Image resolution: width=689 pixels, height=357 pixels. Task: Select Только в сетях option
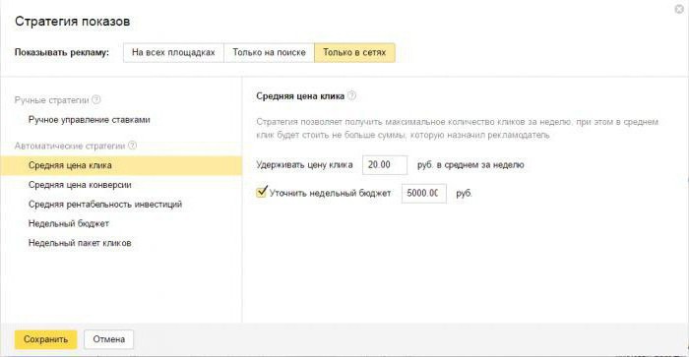tap(354, 53)
